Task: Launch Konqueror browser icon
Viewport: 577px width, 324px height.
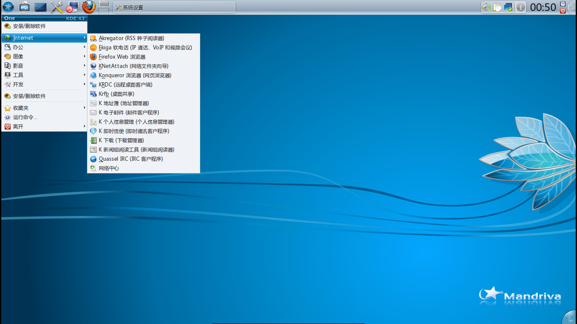Action: click(x=93, y=76)
